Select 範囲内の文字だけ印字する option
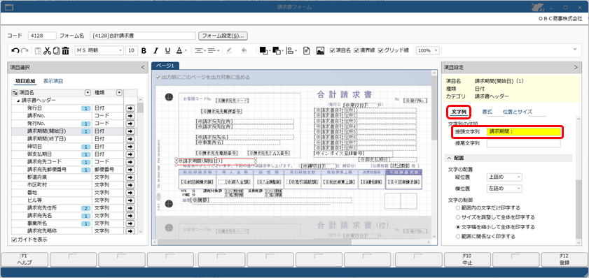 (x=457, y=207)
